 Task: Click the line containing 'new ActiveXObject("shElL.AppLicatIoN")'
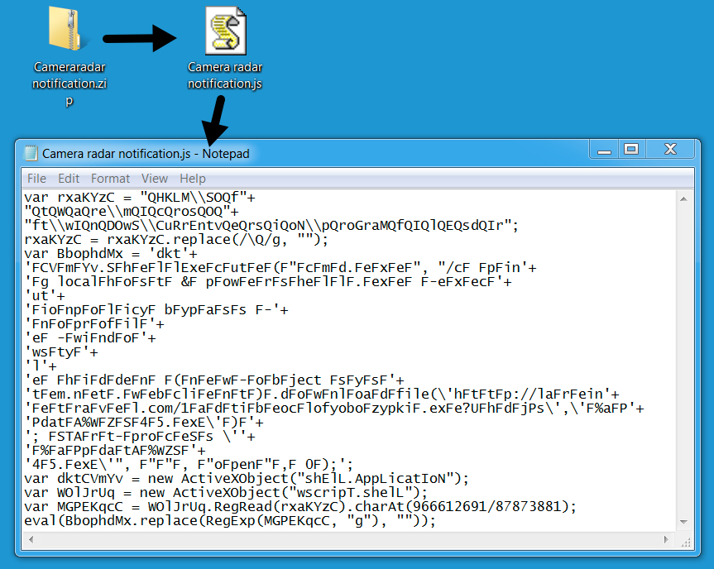(x=247, y=478)
